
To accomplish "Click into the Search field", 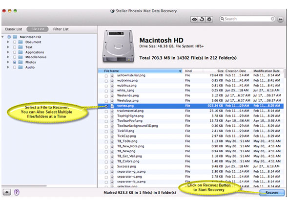I will [x=247, y=19].
